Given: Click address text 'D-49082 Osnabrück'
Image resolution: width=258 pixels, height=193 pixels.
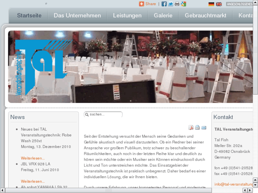Looking at the screenshot, I should 232,152.
